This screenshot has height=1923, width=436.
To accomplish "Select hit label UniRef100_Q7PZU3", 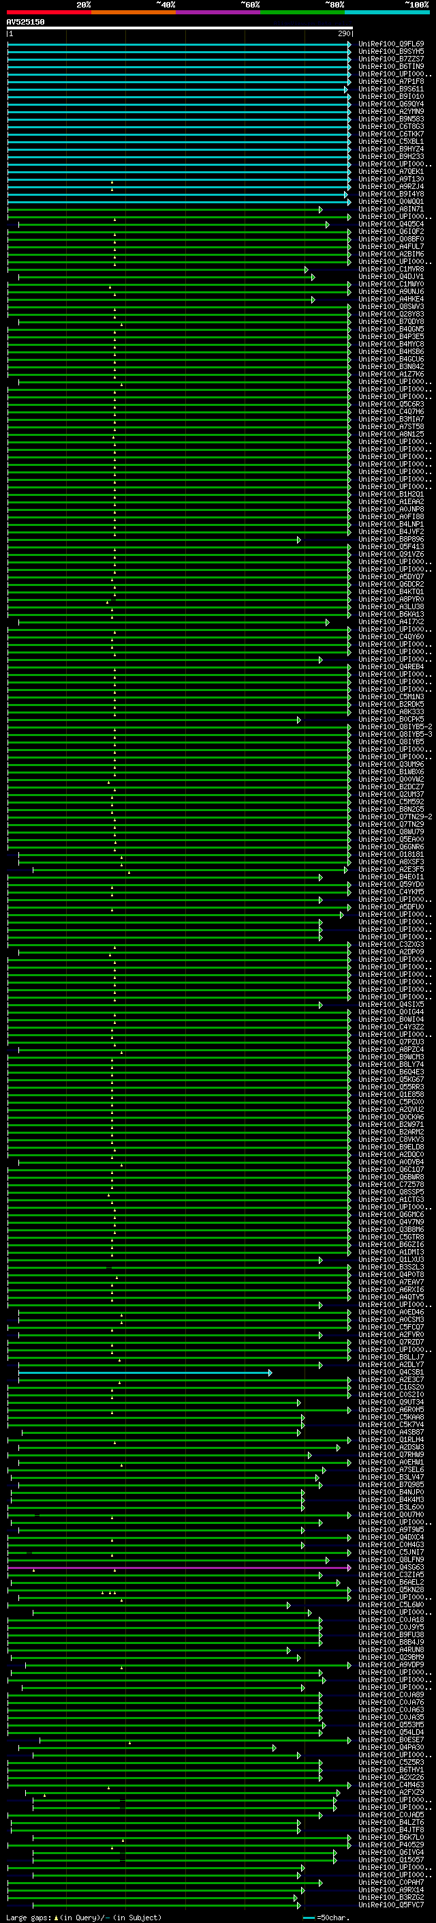I will (391, 1042).
